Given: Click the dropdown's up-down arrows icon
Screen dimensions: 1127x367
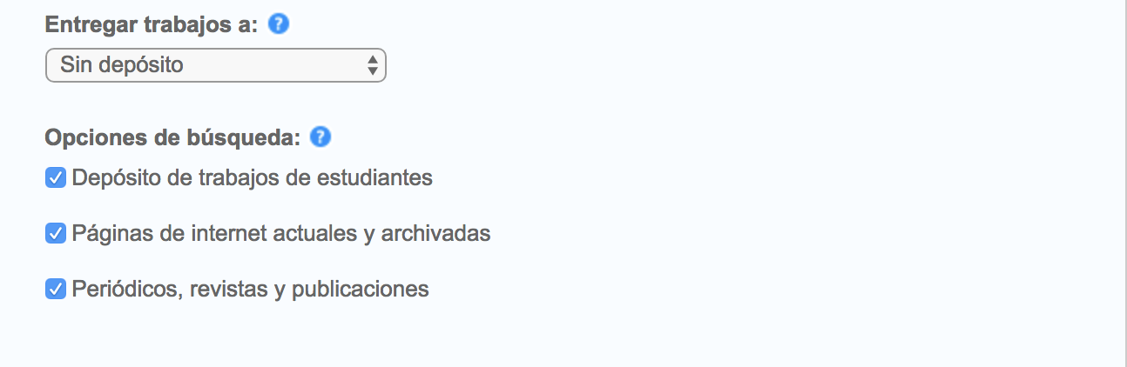Looking at the screenshot, I should click(372, 64).
